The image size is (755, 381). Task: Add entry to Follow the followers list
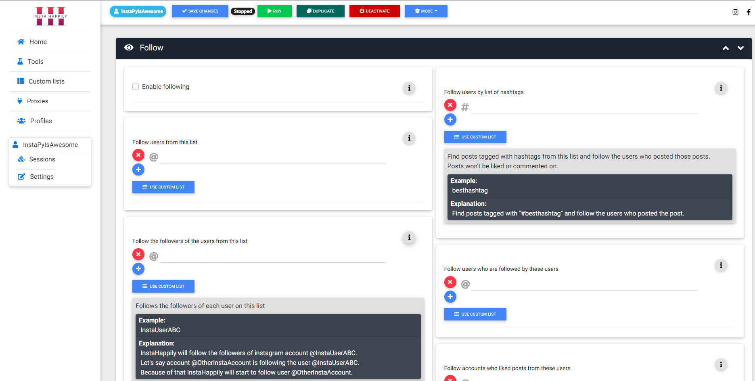(x=138, y=269)
